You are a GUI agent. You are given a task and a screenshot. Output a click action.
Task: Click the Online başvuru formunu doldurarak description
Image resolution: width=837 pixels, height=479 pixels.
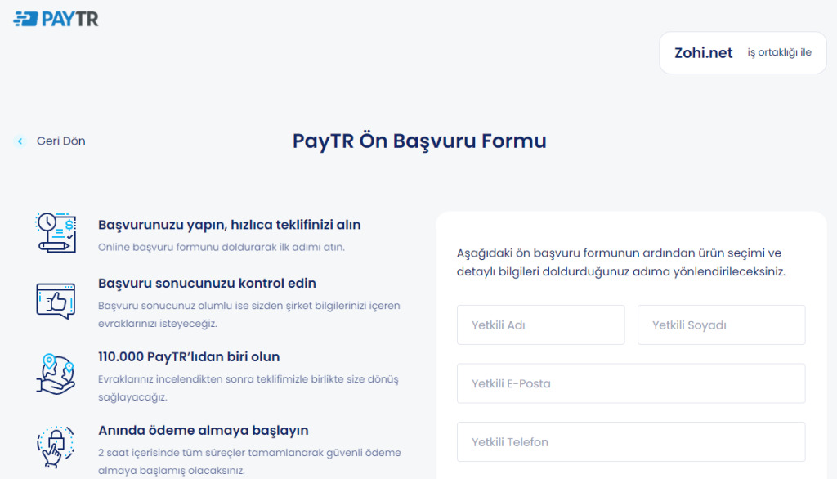[x=221, y=247]
